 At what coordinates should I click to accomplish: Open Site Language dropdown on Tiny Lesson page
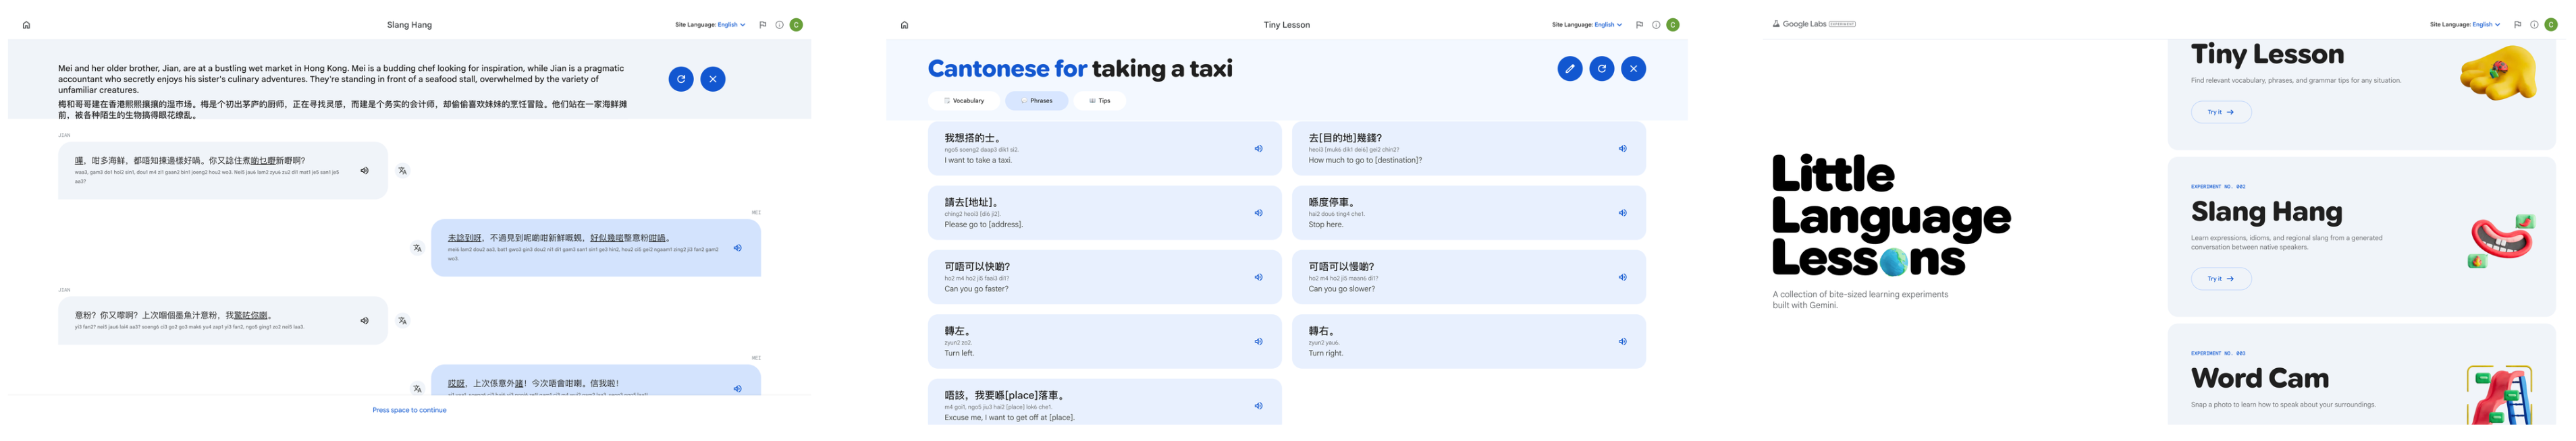point(1608,25)
